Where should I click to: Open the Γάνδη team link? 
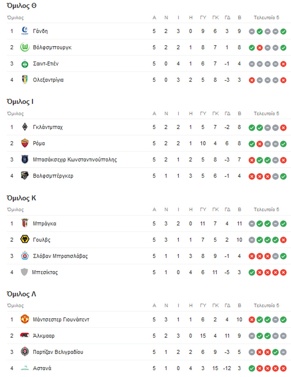click(x=40, y=31)
